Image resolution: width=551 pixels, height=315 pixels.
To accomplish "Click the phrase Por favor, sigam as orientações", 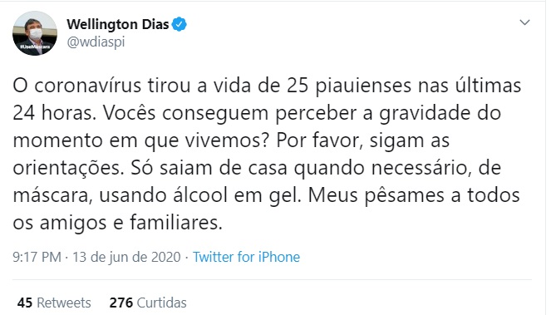I will [x=231, y=154].
